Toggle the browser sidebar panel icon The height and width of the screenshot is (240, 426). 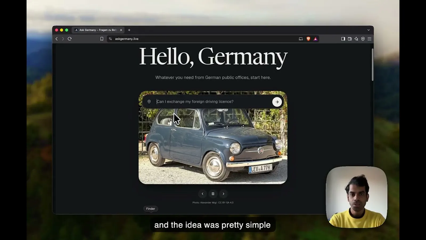pos(343,39)
